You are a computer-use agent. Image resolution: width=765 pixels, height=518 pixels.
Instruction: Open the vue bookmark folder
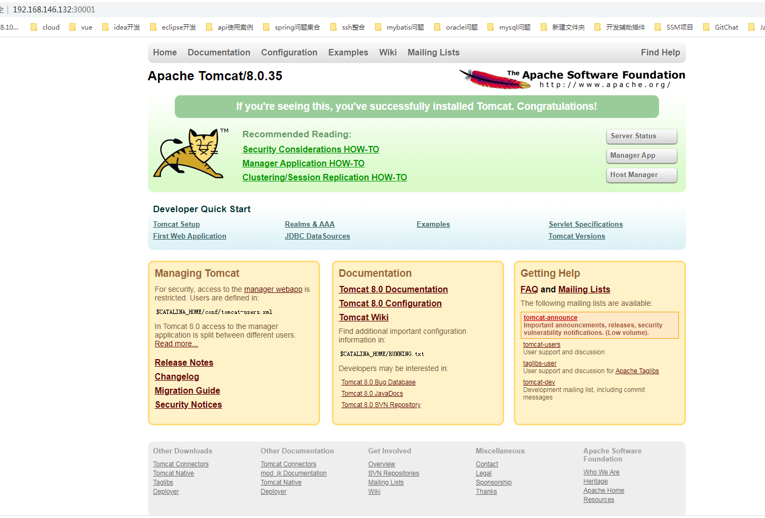pos(81,27)
